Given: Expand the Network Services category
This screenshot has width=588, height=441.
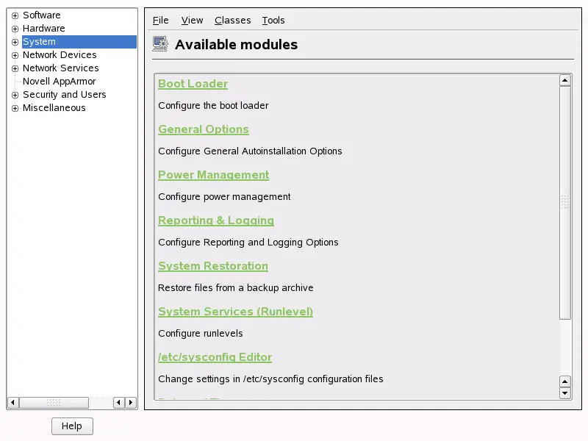Looking at the screenshot, I should (x=15, y=68).
